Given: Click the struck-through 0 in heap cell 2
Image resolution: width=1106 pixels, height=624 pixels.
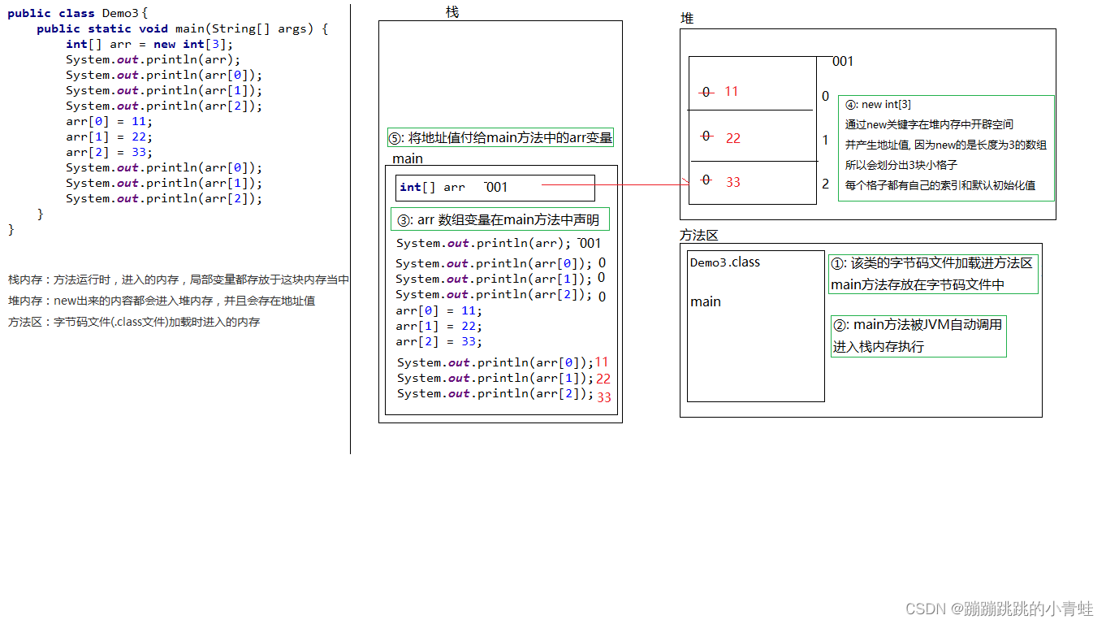Looking at the screenshot, I should point(706,180).
